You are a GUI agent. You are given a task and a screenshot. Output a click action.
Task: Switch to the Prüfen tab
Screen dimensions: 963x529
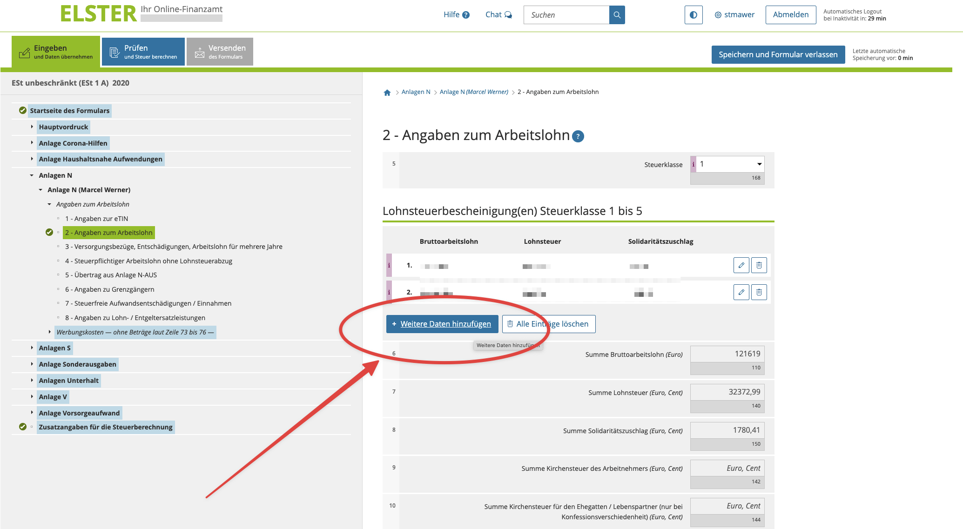143,52
